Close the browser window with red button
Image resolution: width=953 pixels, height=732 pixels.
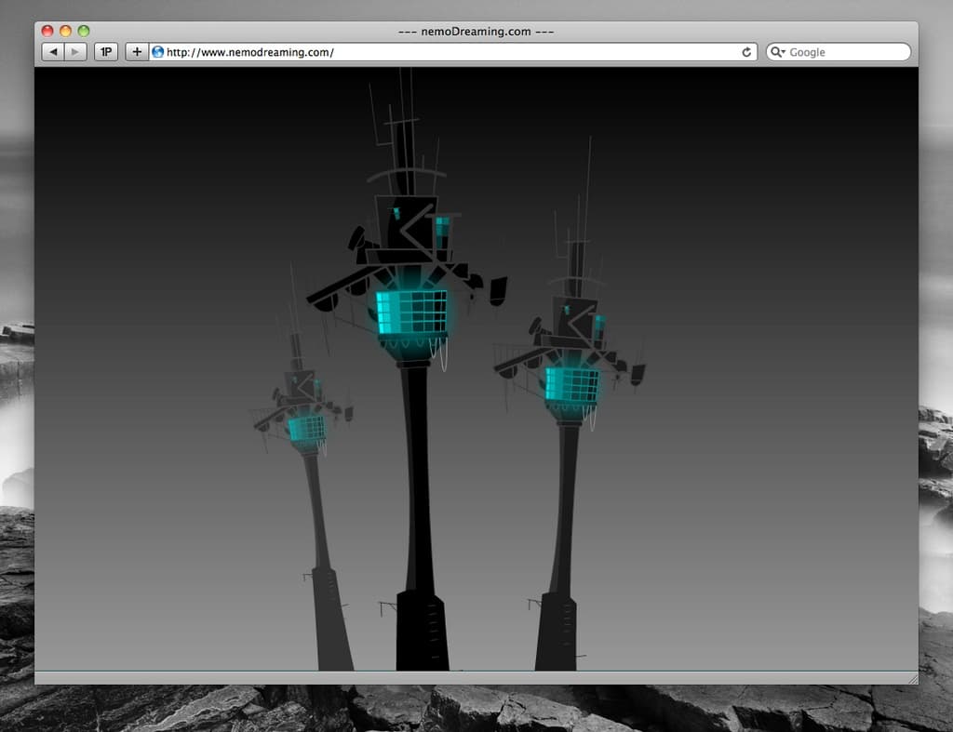[47, 32]
